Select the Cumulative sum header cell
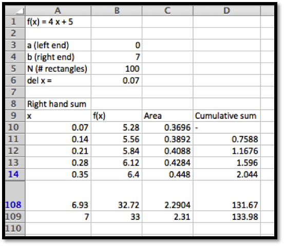 (x=227, y=116)
